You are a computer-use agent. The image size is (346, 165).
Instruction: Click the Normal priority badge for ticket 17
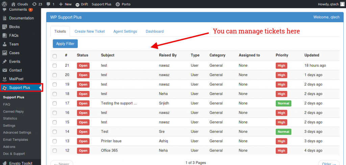(x=283, y=103)
